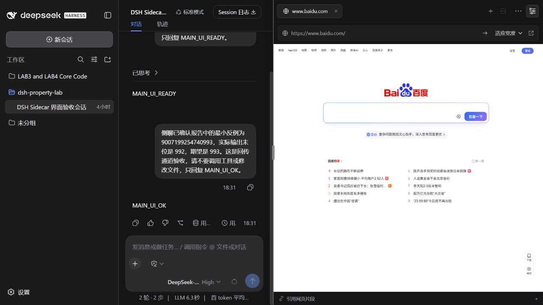
Task: Toggle 标准模式 standard mode
Action: pyautogui.click(x=190, y=12)
